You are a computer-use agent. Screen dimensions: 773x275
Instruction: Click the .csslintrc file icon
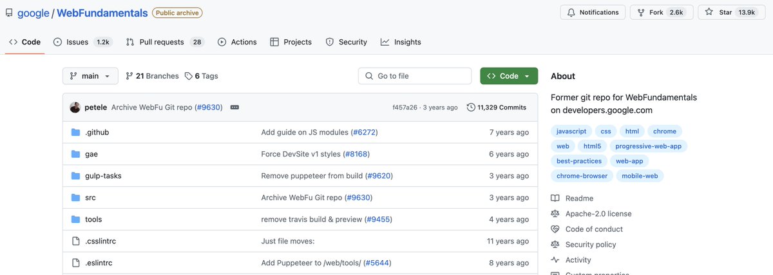click(75, 242)
